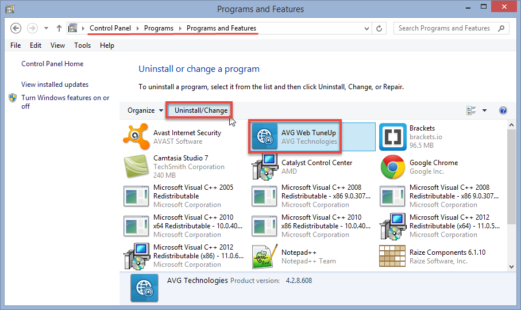Click the Visual C++ 2012 (x64) icon
The image size is (521, 310).
[392, 226]
